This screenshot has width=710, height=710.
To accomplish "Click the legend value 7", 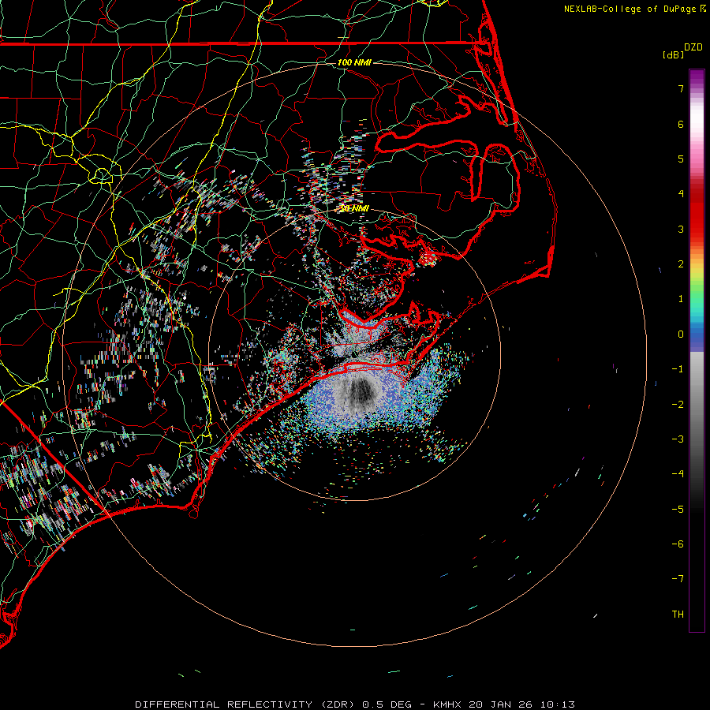I will 681,88.
